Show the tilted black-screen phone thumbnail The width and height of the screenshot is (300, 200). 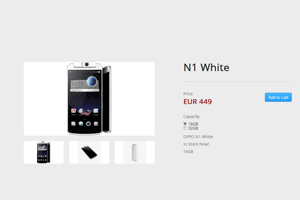[89, 152]
